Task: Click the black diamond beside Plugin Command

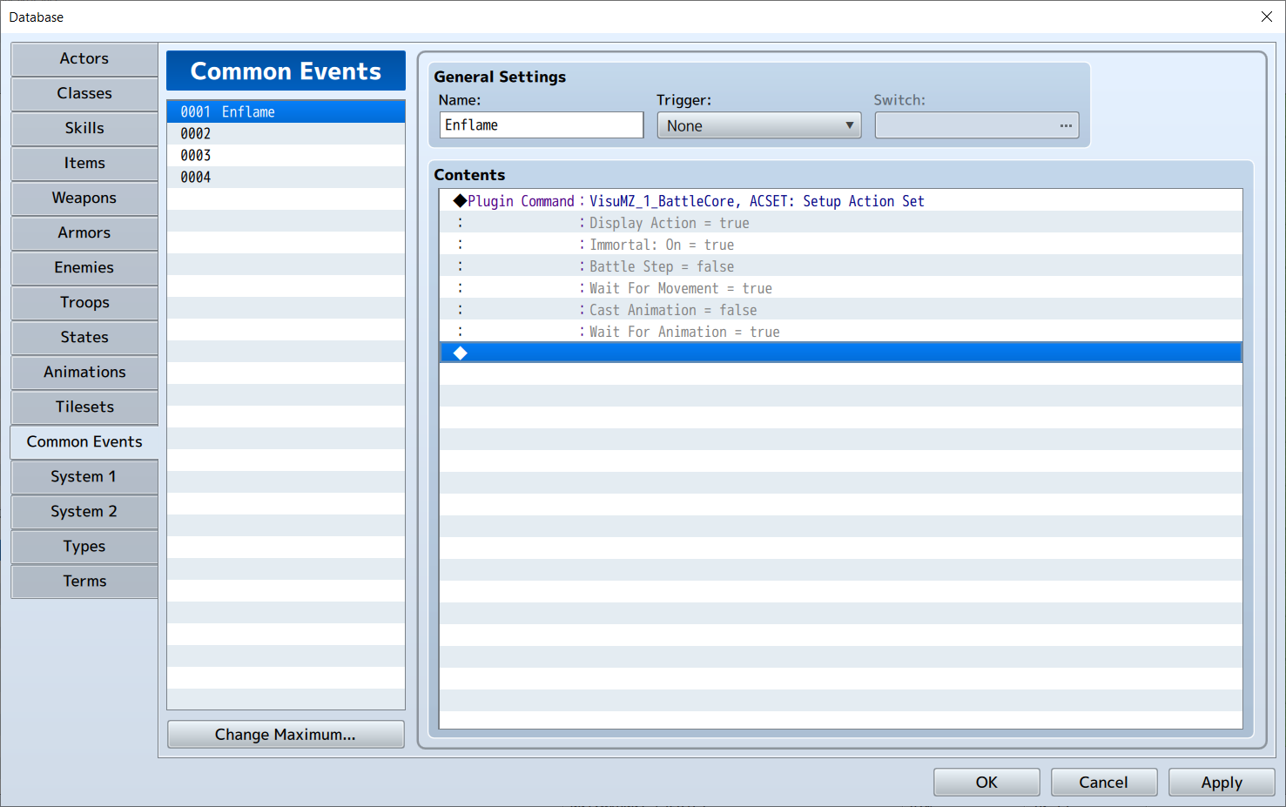Action: click(x=460, y=201)
